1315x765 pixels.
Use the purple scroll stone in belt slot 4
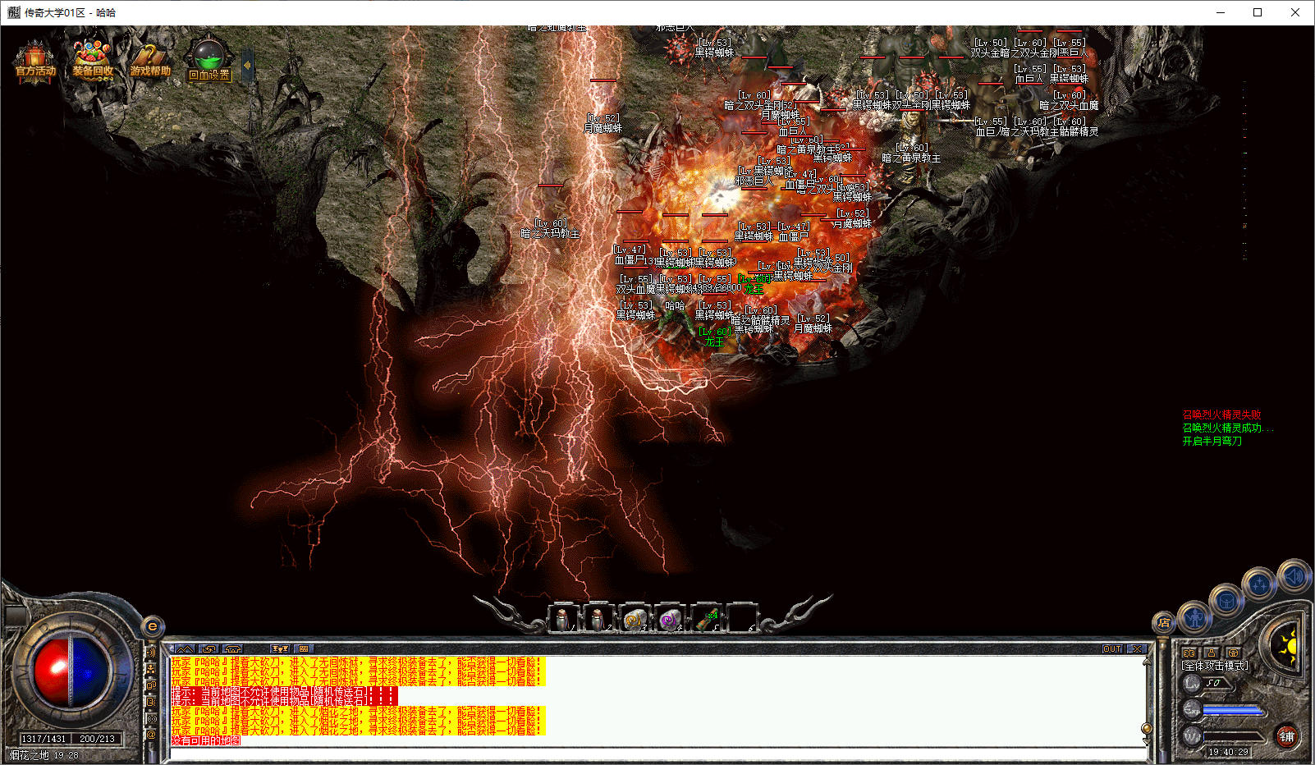pyautogui.click(x=670, y=620)
